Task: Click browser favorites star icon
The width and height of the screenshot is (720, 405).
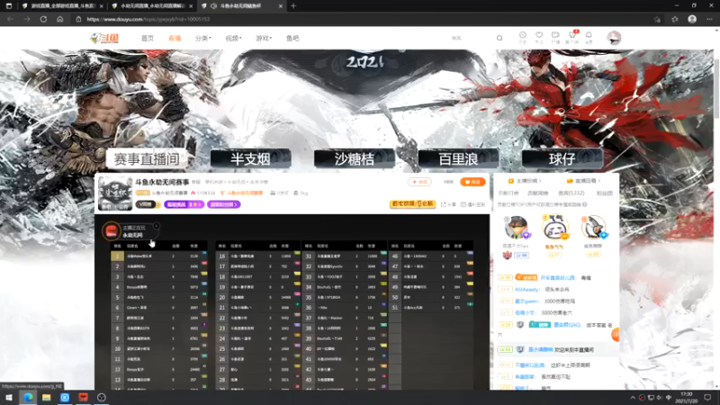Action: (674, 19)
